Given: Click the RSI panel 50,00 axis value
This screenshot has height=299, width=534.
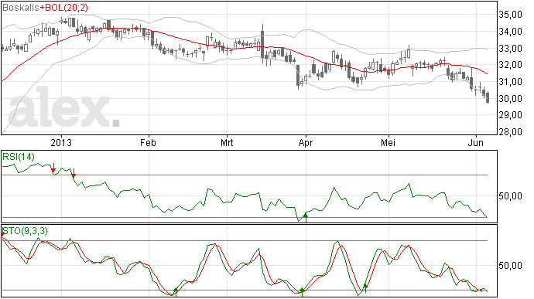Looking at the screenshot, I should click(510, 196).
